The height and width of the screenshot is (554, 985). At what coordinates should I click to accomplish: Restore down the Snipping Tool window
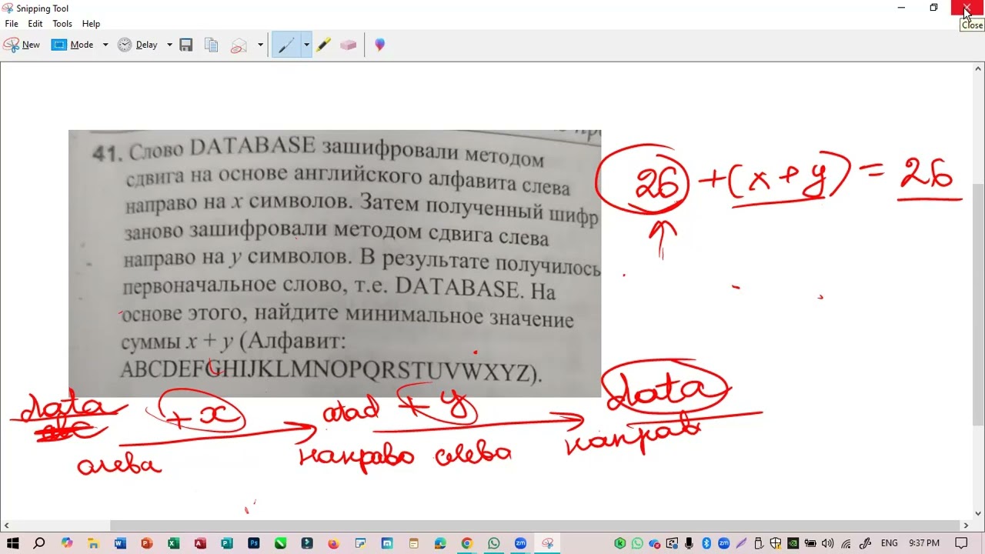pyautogui.click(x=933, y=8)
